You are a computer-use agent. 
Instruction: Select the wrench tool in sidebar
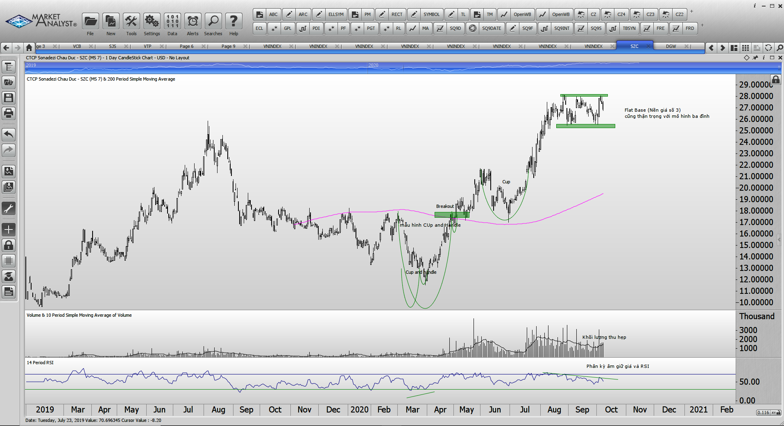tap(9, 209)
